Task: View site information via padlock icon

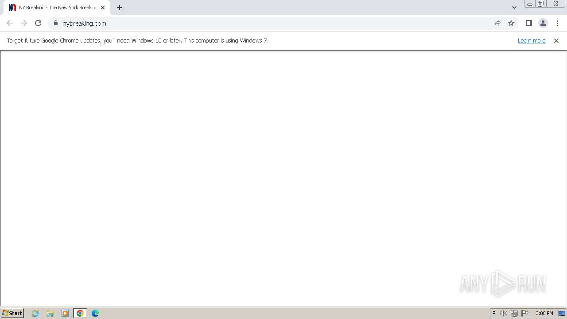Action: tap(56, 23)
